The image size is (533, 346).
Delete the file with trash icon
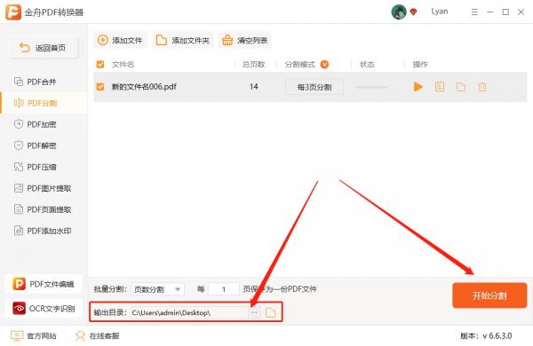[x=482, y=87]
